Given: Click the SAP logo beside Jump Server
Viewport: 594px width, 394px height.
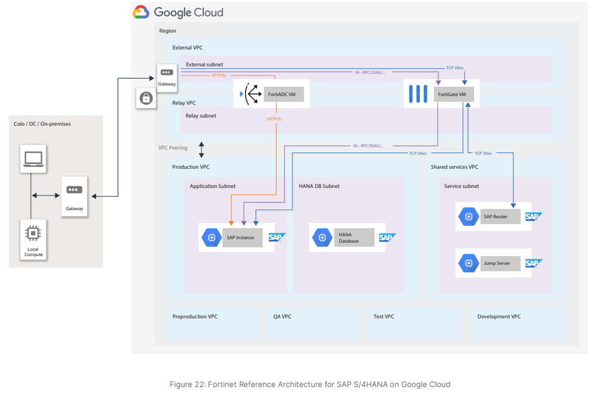Looking at the screenshot, I should (534, 263).
